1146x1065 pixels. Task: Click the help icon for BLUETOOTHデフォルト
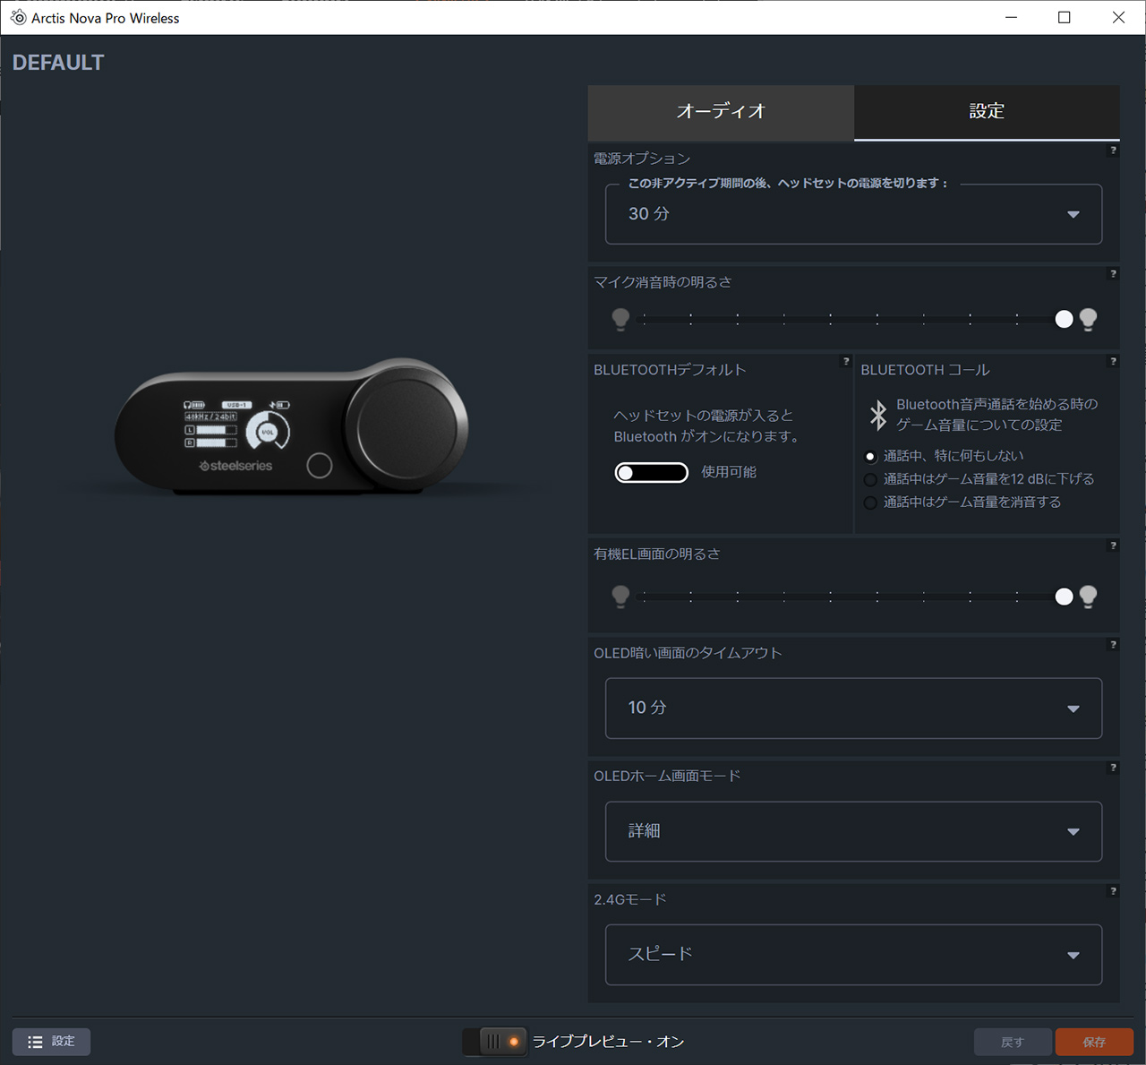(846, 362)
